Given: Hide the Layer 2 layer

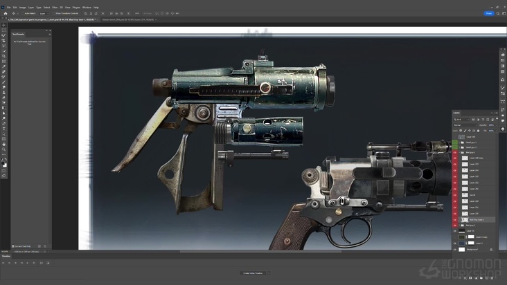Looking at the screenshot, I should point(455,243).
